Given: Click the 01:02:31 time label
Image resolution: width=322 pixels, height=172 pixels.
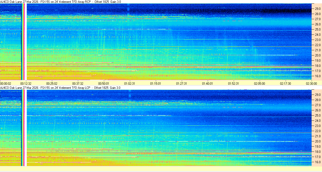Looking at the screenshot, I should coord(130,83).
